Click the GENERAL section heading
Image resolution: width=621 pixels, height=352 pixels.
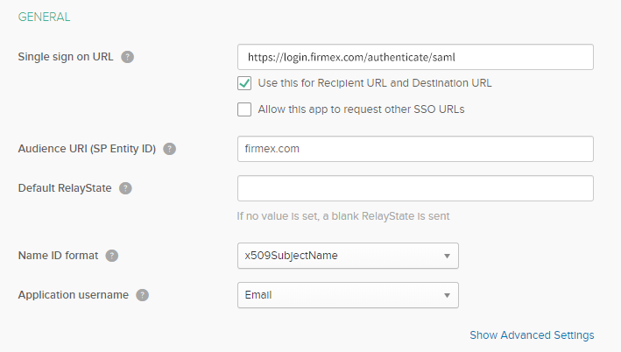click(x=45, y=17)
